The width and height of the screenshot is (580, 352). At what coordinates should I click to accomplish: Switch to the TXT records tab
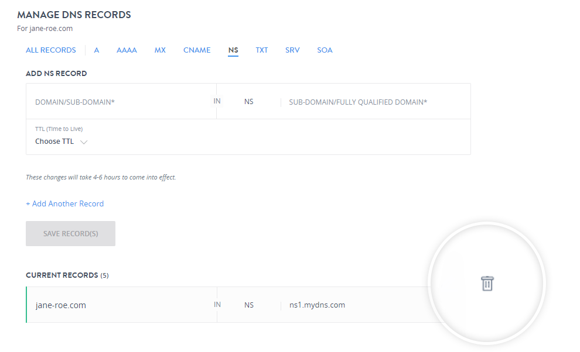(261, 50)
